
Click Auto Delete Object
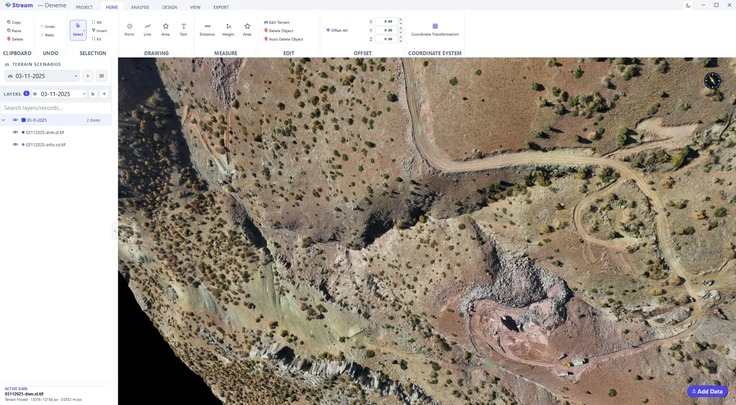[x=283, y=39]
